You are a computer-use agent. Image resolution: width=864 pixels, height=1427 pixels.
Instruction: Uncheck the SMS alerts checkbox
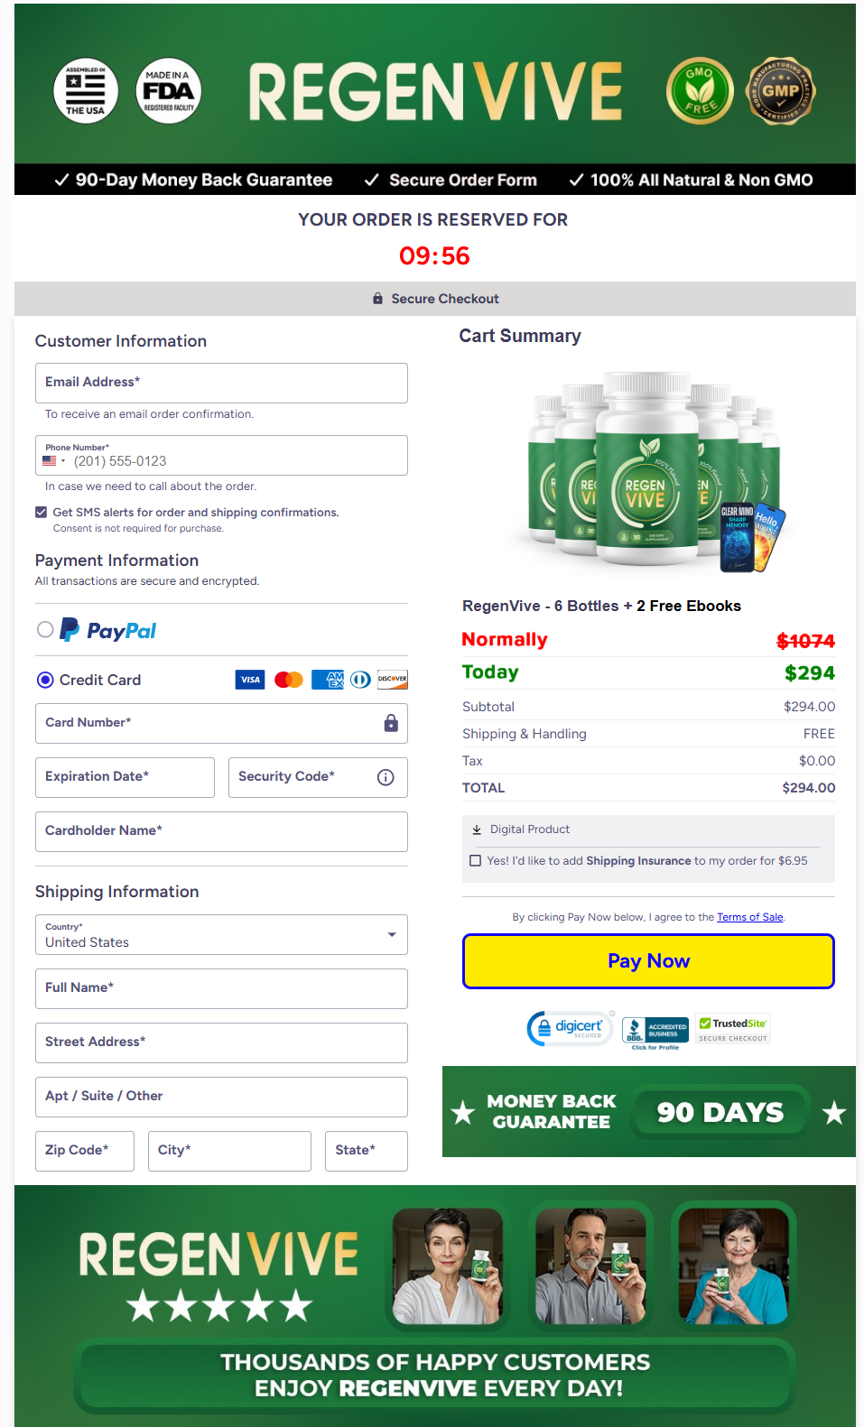point(41,512)
